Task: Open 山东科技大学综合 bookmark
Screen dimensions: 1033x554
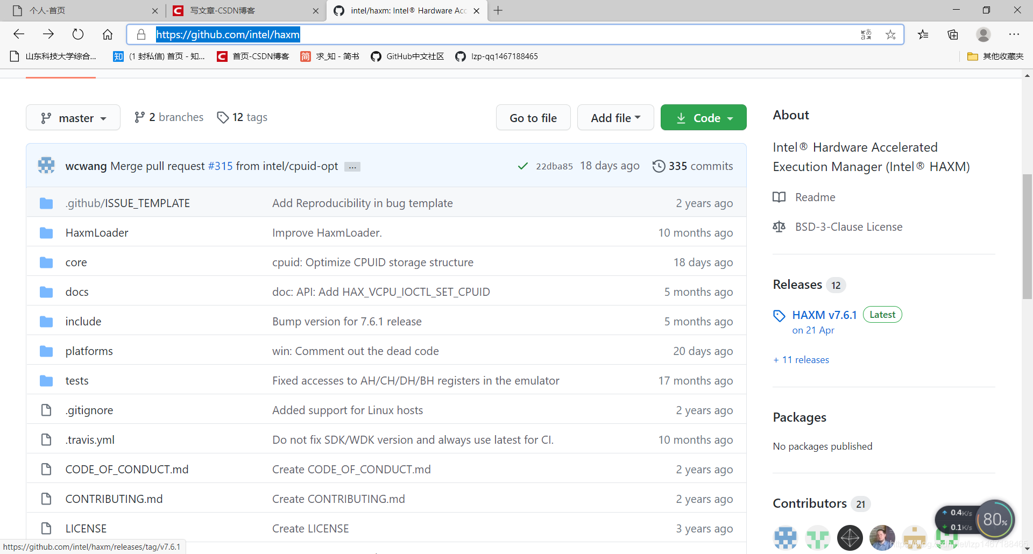Action: point(53,56)
